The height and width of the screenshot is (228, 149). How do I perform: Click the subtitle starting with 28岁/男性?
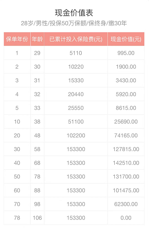click(x=74, y=23)
